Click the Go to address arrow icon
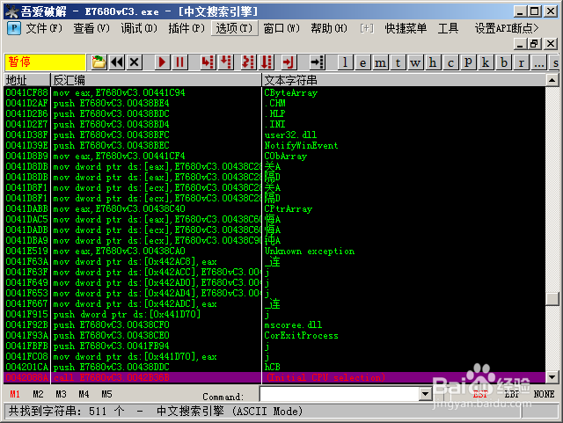The height and width of the screenshot is (423, 563). (x=318, y=62)
